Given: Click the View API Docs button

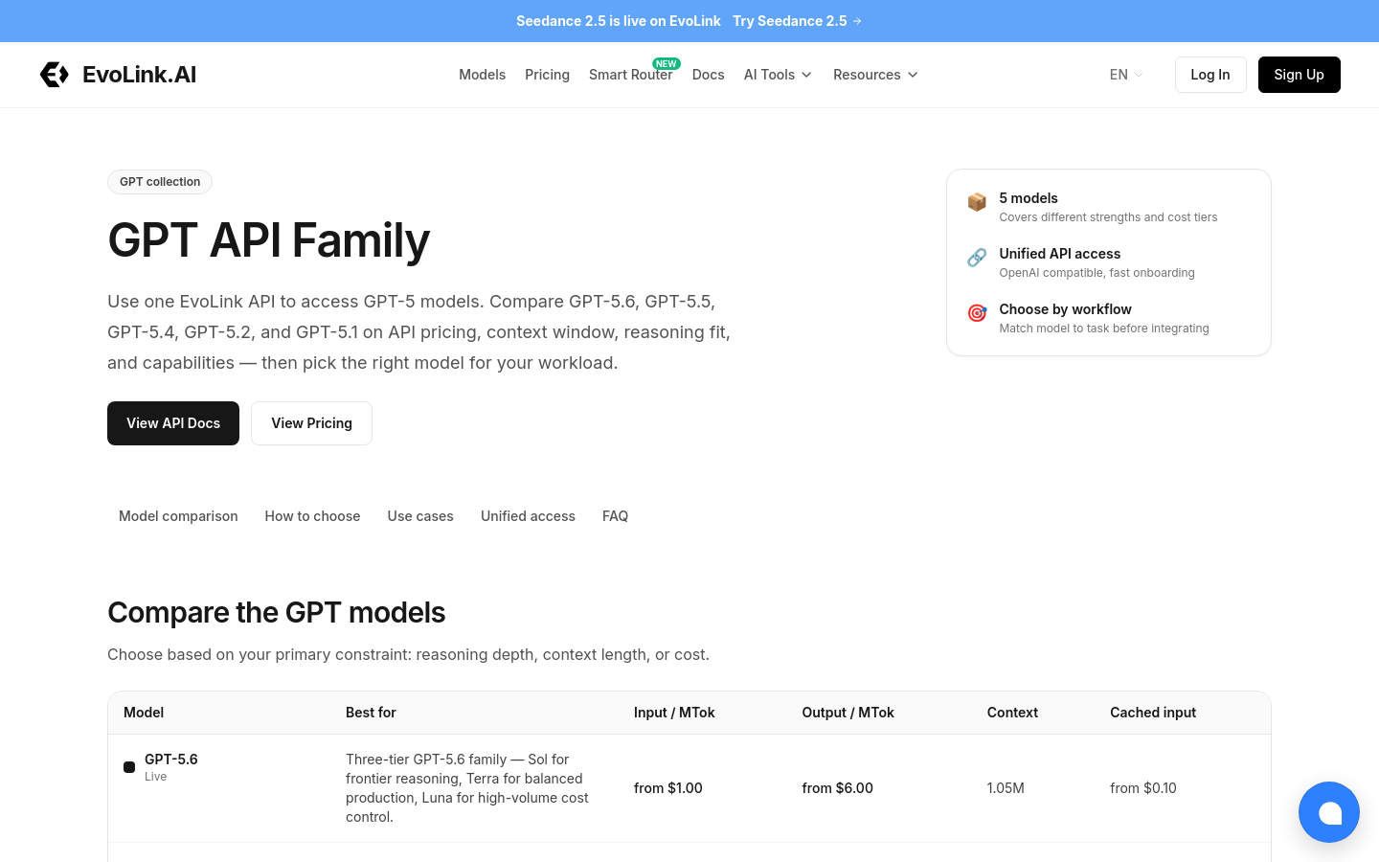Looking at the screenshot, I should [173, 423].
